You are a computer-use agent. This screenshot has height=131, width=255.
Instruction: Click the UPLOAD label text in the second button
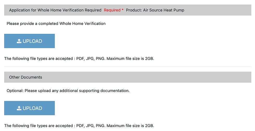coord(32,108)
